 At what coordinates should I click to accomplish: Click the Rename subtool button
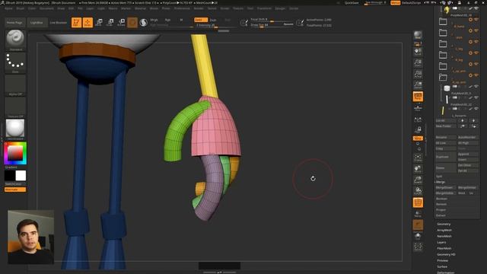pyautogui.click(x=446, y=137)
